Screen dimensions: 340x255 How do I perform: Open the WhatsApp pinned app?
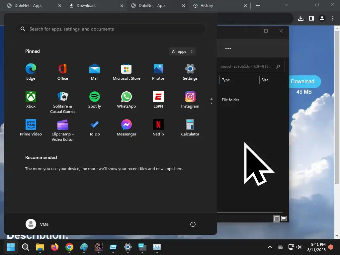pos(127,100)
